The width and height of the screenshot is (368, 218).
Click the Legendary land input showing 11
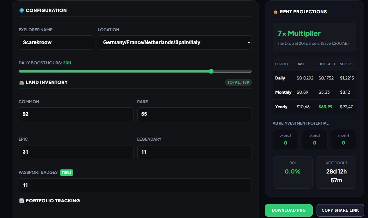[x=194, y=152]
